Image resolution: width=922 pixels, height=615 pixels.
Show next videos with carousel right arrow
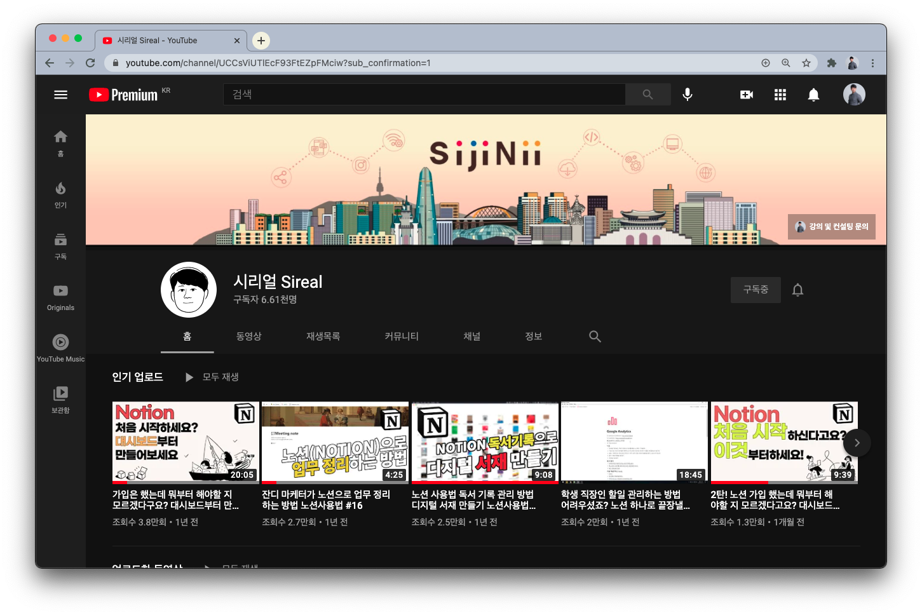[x=857, y=443]
